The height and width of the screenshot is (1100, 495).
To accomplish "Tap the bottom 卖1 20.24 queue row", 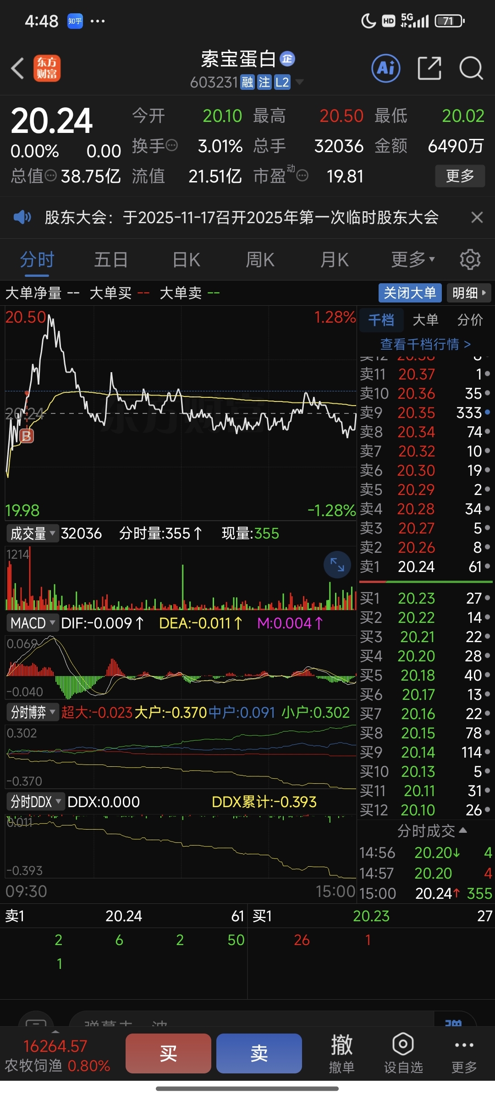I will coord(124,916).
